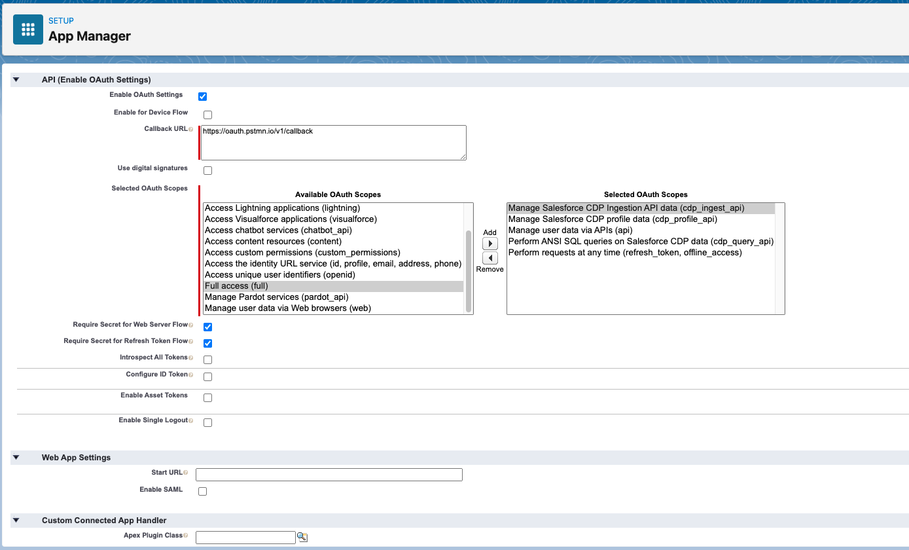Open help icon next to Configure ID Token
Image resolution: width=909 pixels, height=550 pixels.
[x=191, y=375]
